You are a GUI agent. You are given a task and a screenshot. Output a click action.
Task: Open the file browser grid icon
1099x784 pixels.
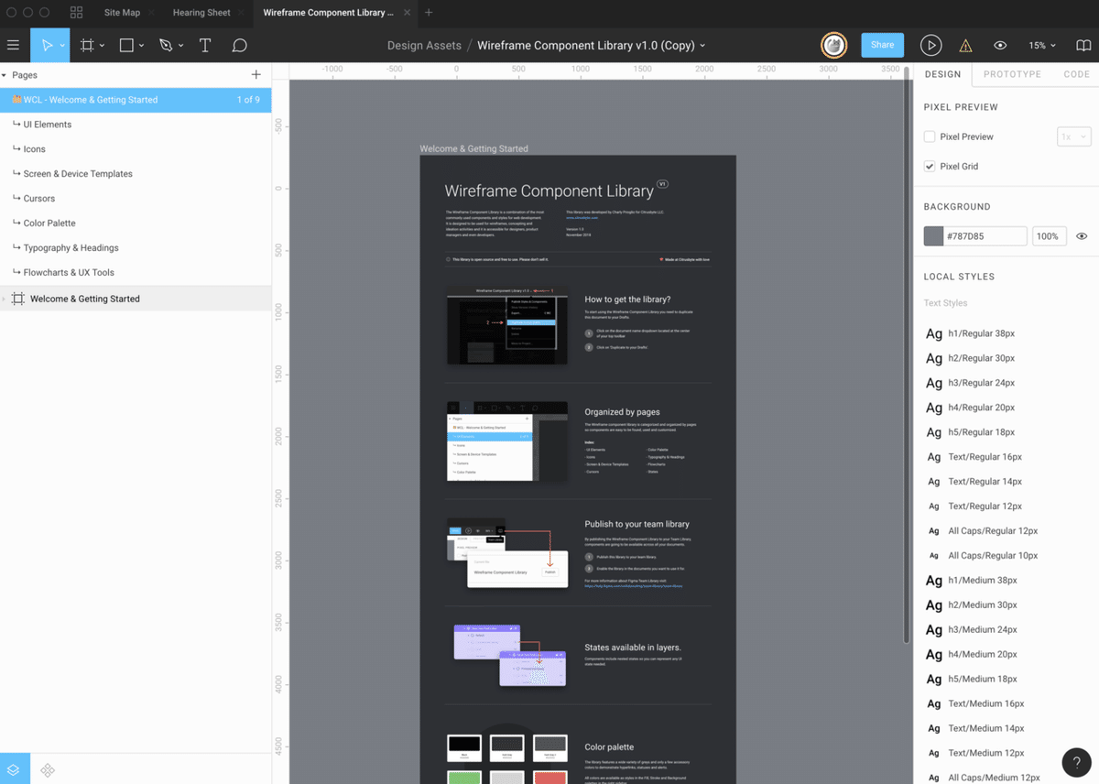pyautogui.click(x=76, y=13)
